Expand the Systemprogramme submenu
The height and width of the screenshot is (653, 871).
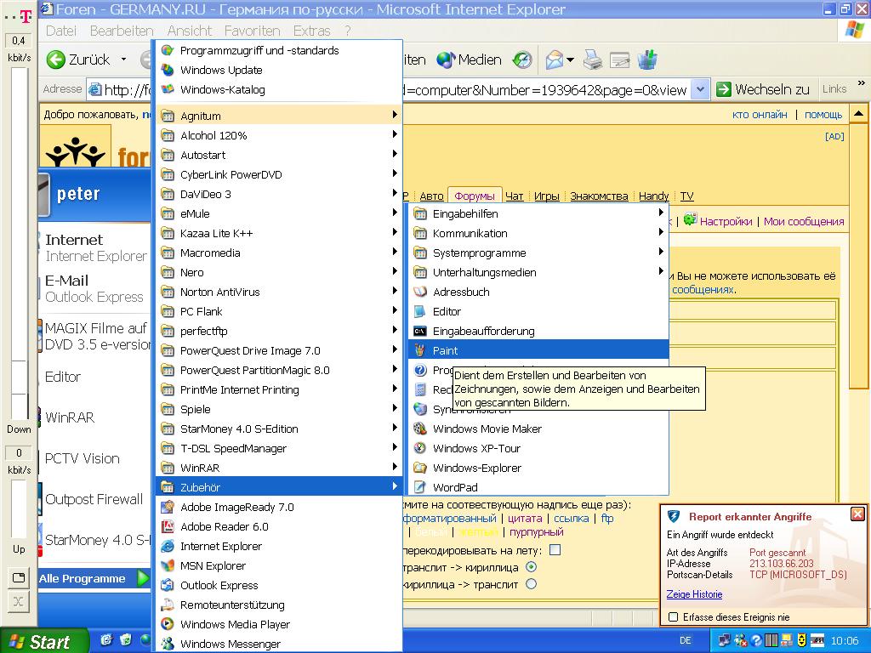pos(538,253)
